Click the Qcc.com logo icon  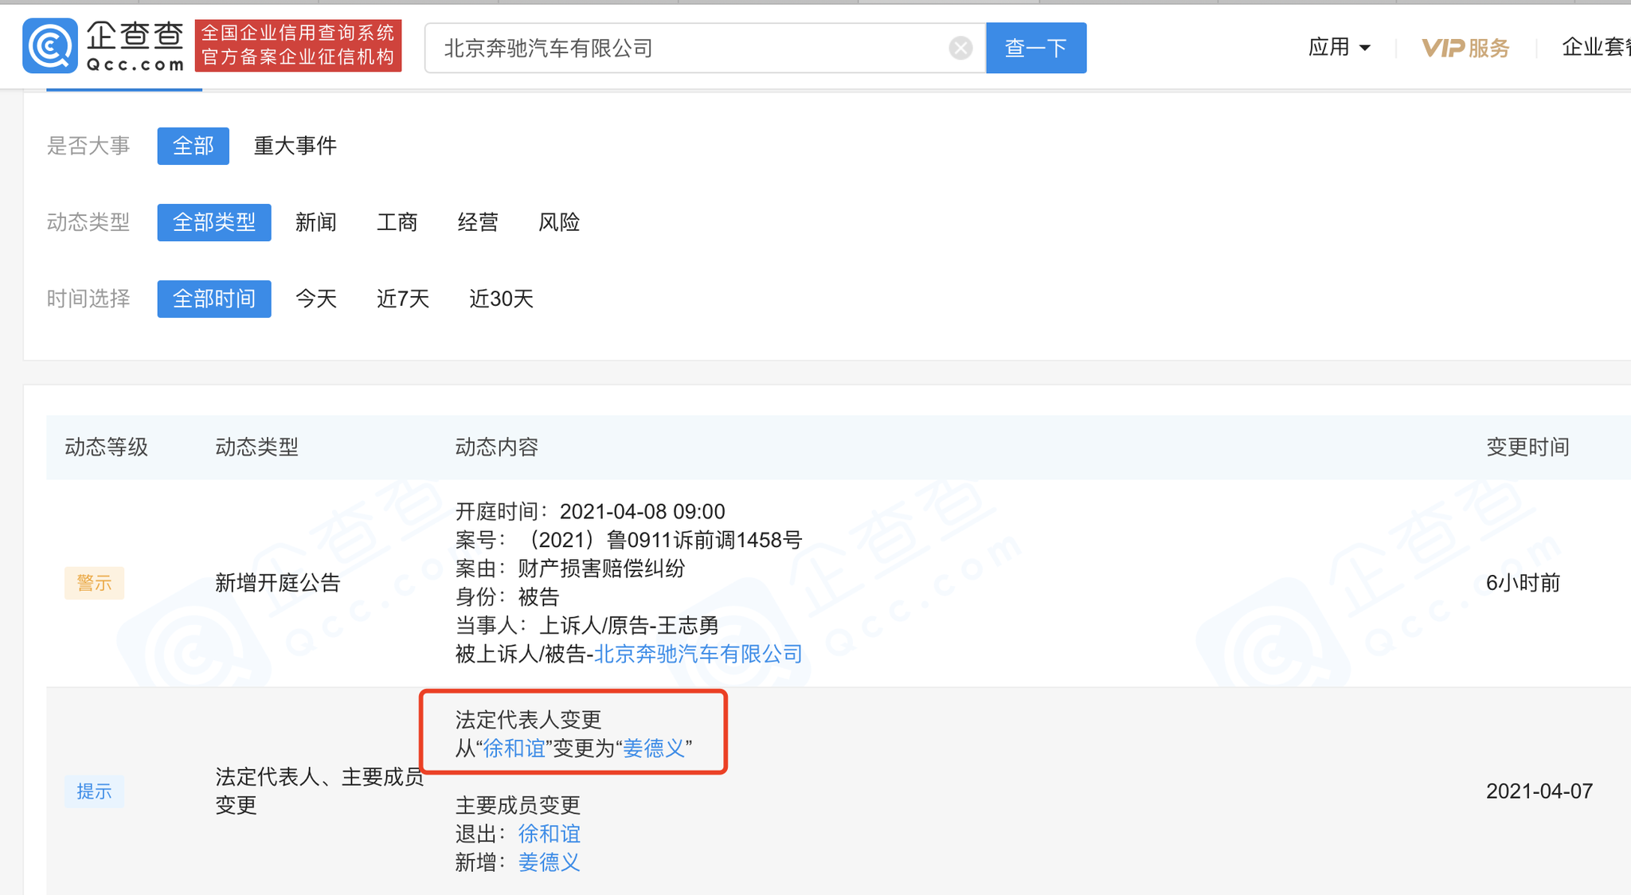click(x=50, y=46)
